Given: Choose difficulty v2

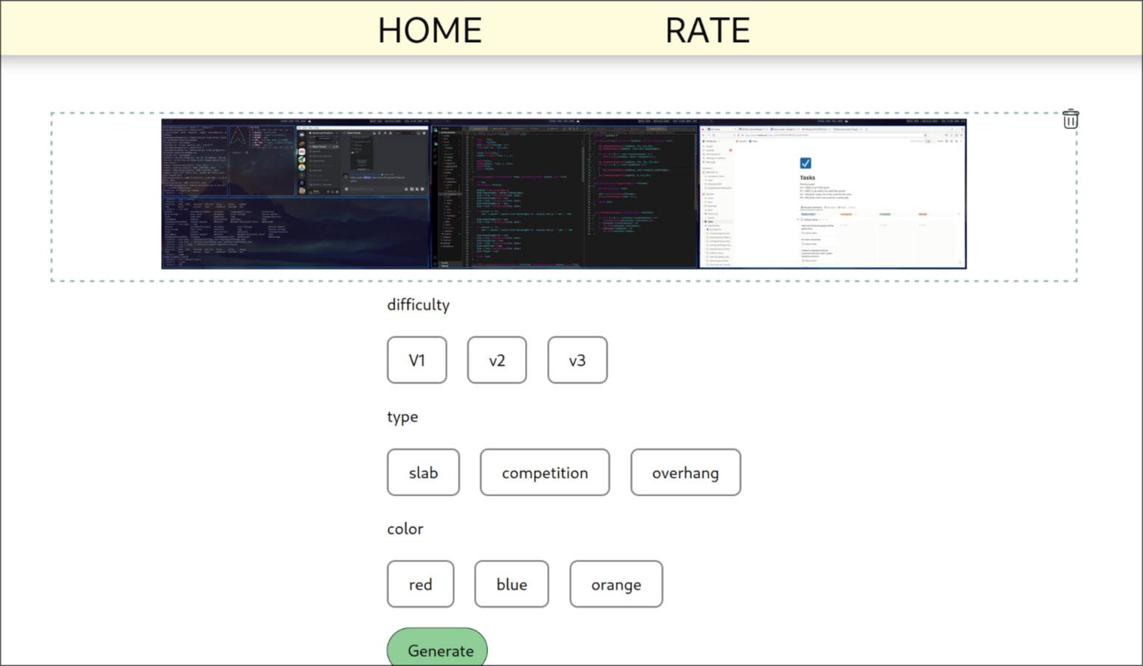Looking at the screenshot, I should (x=497, y=360).
